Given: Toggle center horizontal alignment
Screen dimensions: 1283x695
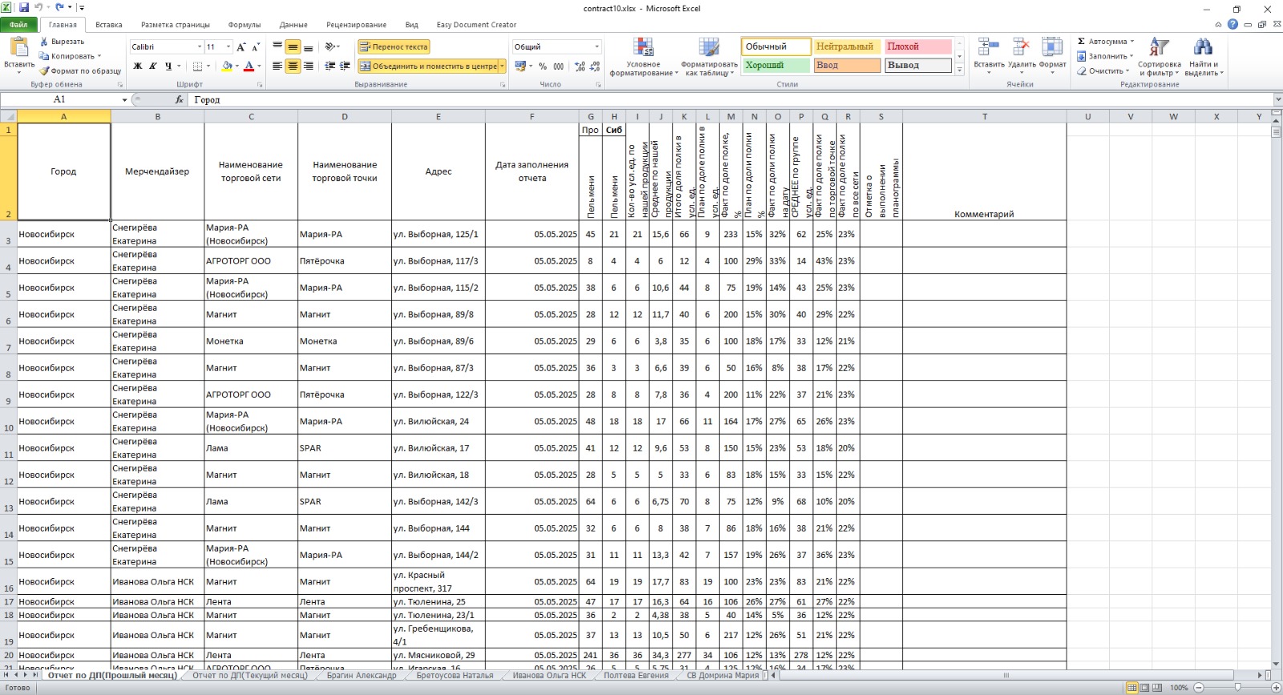Looking at the screenshot, I should pos(293,66).
